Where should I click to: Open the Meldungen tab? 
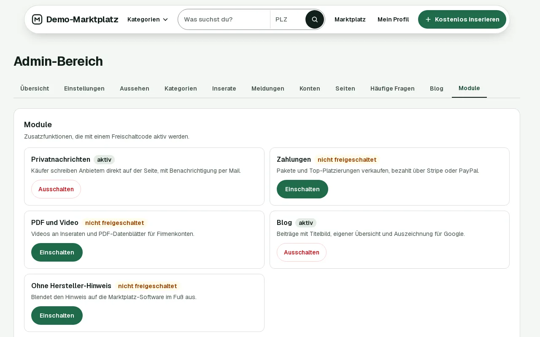[268, 88]
